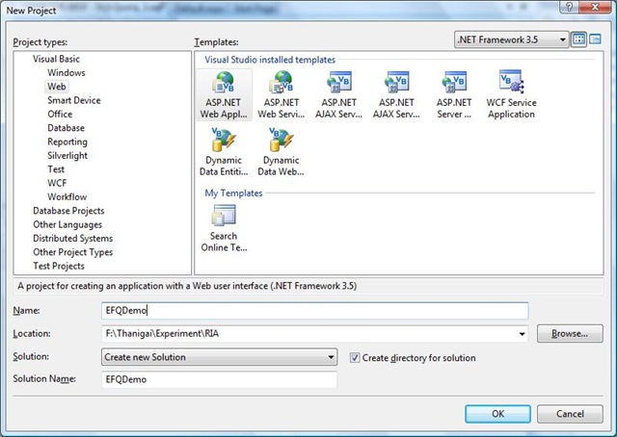Open the Solution dropdown
Screen dimensions: 617x437
click(219, 357)
